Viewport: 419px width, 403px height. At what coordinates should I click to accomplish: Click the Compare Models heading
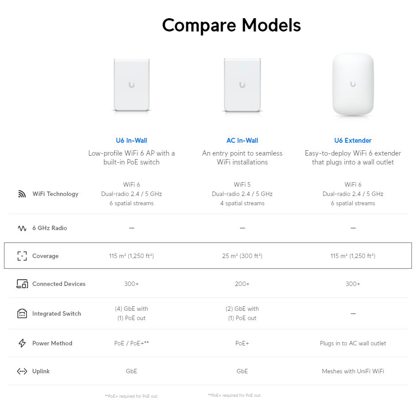[231, 25]
